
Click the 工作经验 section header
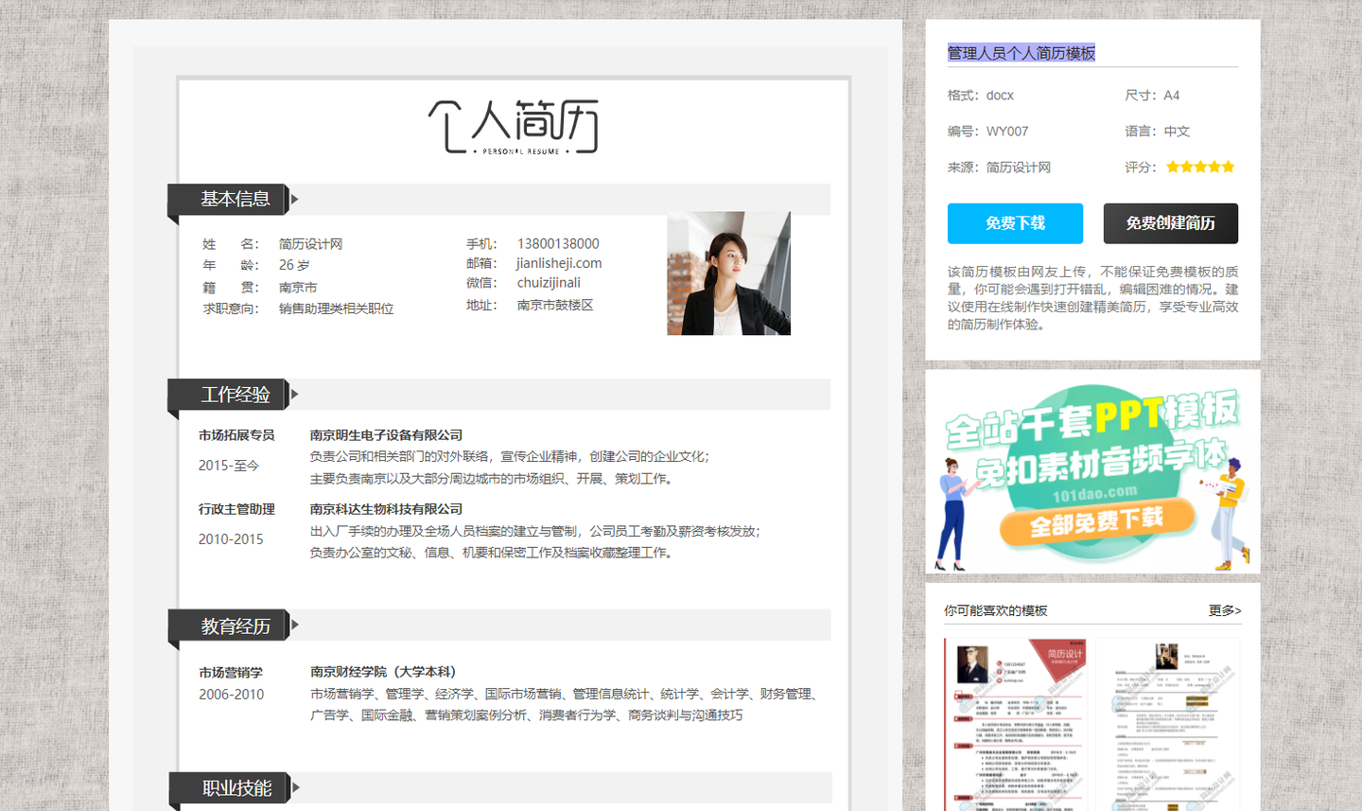(236, 395)
